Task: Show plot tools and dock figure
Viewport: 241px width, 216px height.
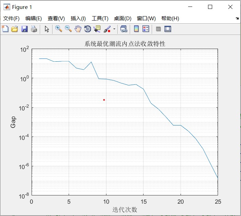Action: click(x=168, y=29)
